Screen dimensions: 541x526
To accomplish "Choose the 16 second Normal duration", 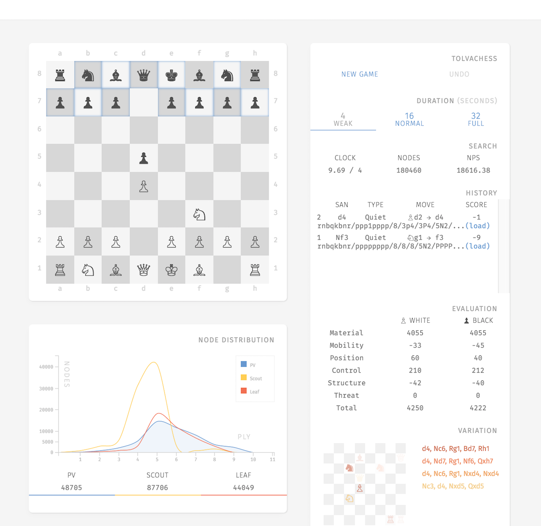I will [409, 120].
